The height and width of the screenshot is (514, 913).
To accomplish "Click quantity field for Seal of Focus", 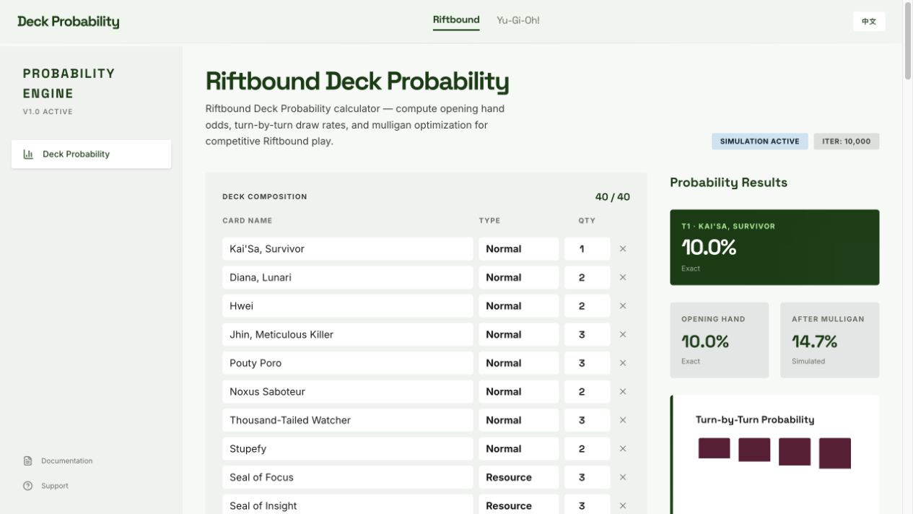I will (587, 477).
